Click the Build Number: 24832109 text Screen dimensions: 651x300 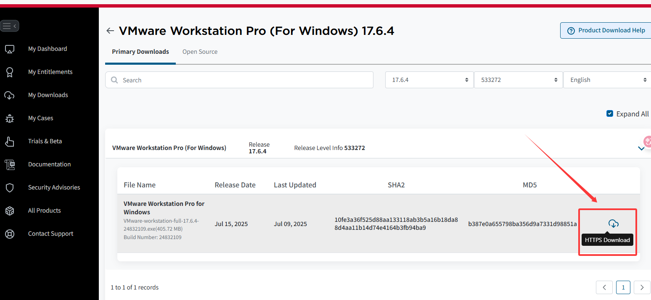click(x=152, y=237)
